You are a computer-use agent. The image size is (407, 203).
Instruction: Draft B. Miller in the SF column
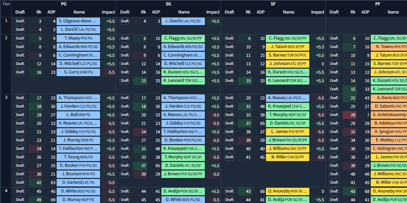point(229,157)
